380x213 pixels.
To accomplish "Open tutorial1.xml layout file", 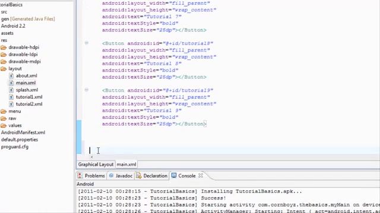I will pyautogui.click(x=29, y=97).
